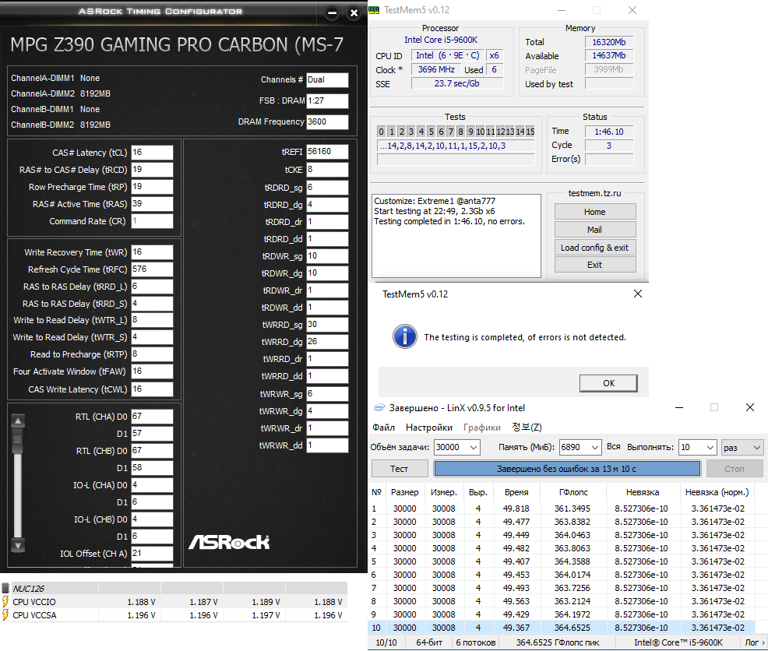Viewport: 768px width, 651px height.
Task: Click the Time value 1:46.10
Action: click(x=609, y=132)
